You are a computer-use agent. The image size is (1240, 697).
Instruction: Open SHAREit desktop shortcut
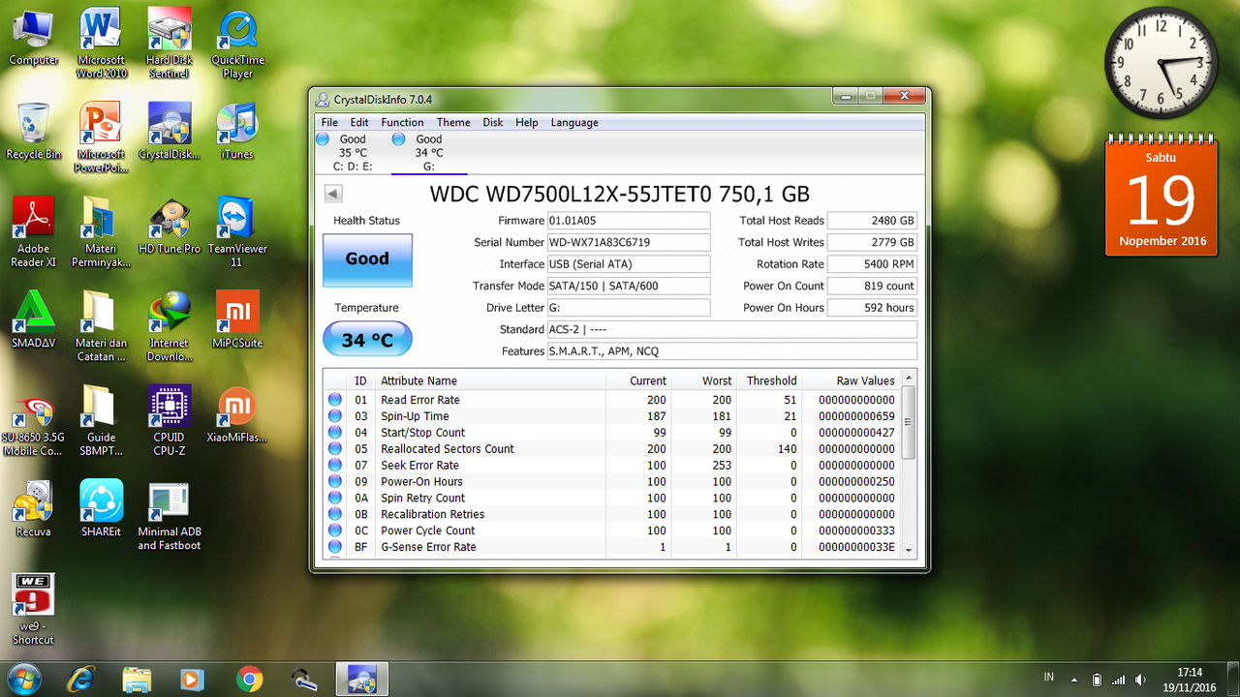pos(102,509)
